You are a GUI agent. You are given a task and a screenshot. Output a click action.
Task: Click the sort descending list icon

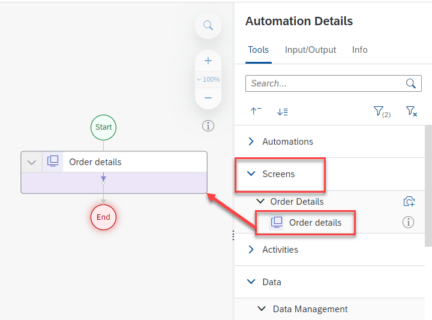(x=283, y=111)
